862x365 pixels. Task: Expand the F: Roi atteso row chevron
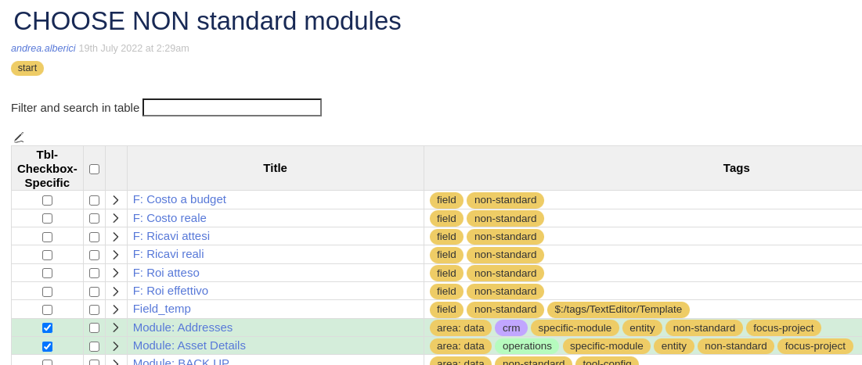(x=115, y=274)
